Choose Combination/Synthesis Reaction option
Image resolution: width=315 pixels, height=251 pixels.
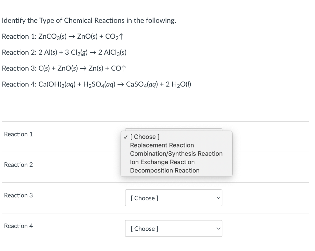click(176, 153)
